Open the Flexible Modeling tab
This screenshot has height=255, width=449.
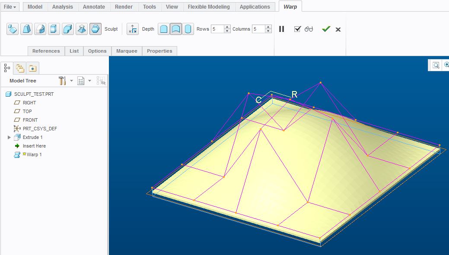point(209,6)
